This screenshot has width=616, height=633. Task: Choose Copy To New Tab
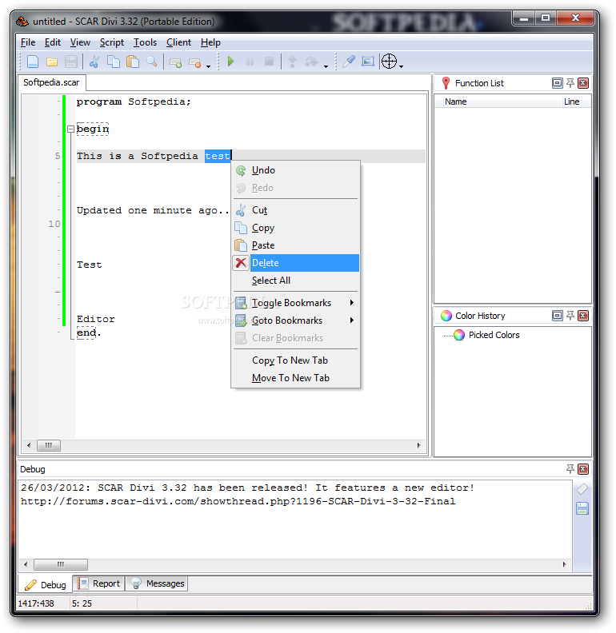click(x=296, y=360)
